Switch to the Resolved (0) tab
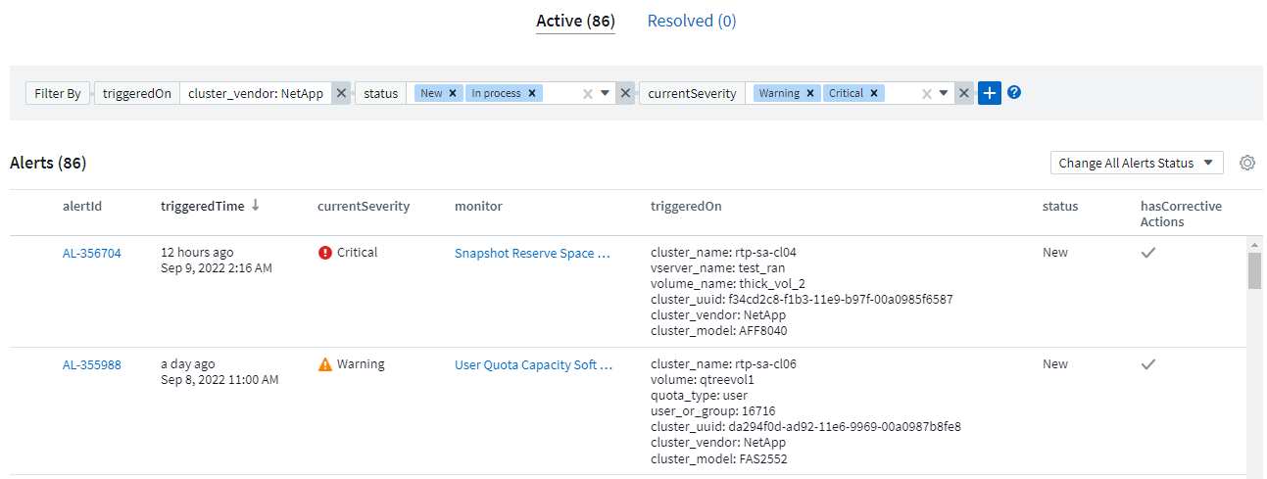 691,21
